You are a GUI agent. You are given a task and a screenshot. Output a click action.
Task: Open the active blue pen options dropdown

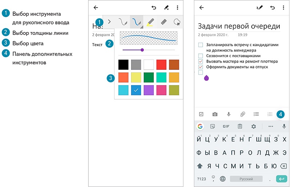(137, 22)
